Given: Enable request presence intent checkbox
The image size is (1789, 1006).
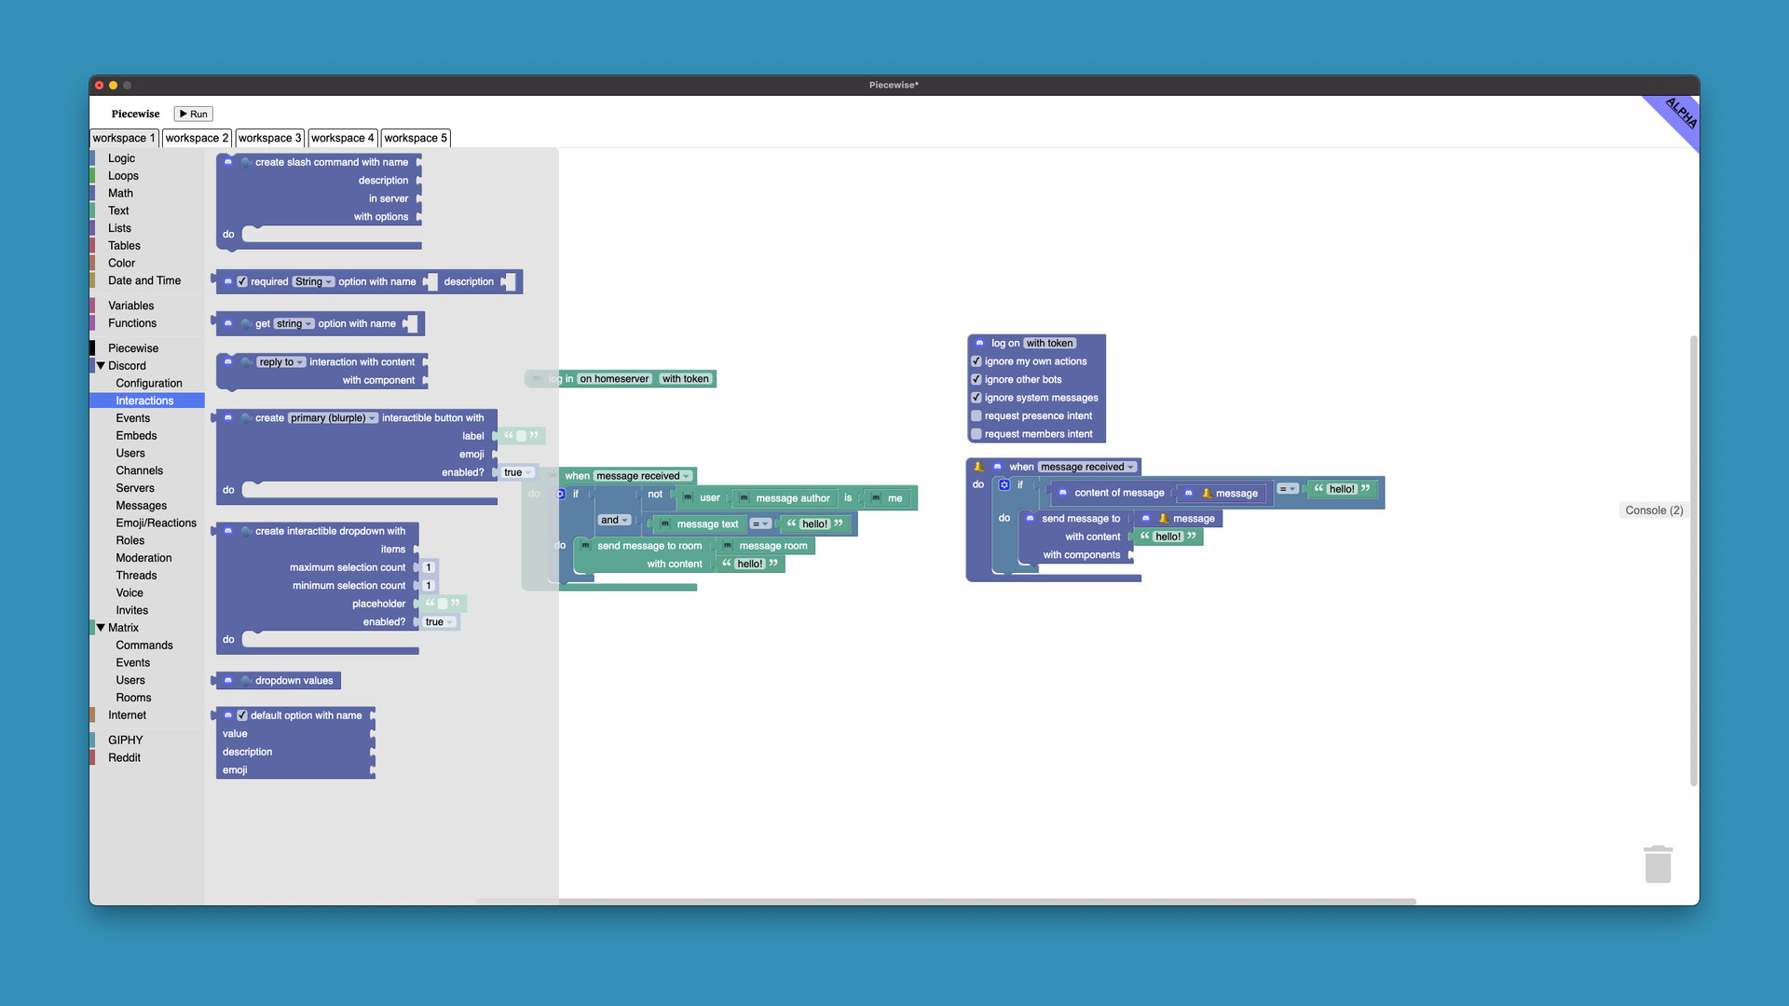Looking at the screenshot, I should point(976,416).
